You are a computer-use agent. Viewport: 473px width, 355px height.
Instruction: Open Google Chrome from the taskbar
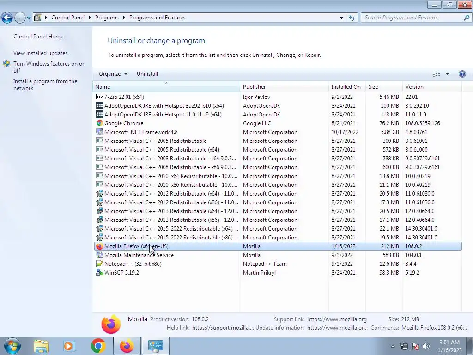point(98,346)
